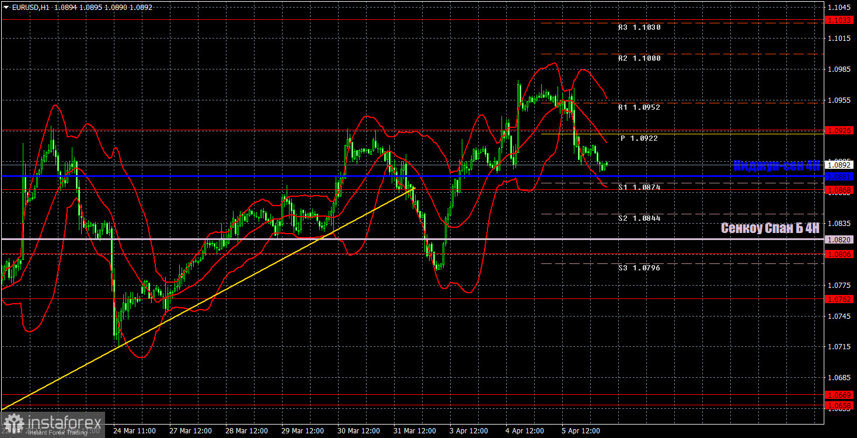The height and width of the screenshot is (438, 857).
Task: Click the 1.0835 price scale value
Action: (x=840, y=223)
